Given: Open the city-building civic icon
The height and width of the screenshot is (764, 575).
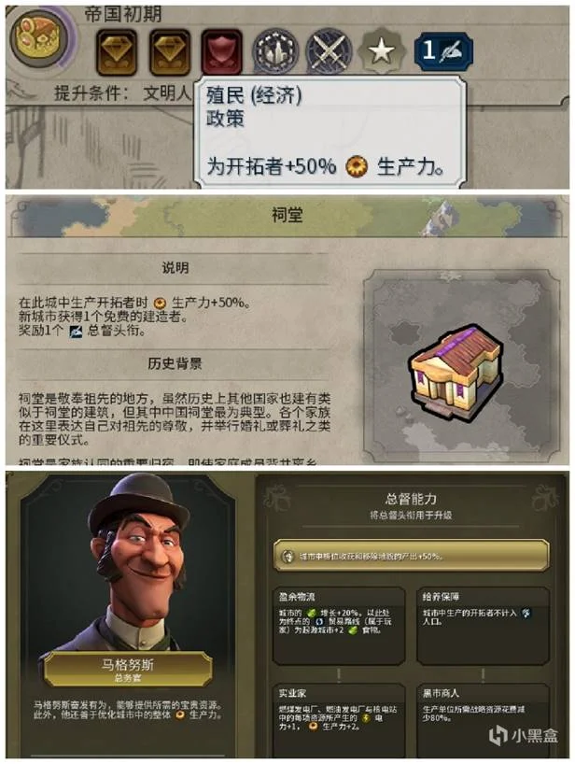Looking at the screenshot, I should pyautogui.click(x=275, y=51).
